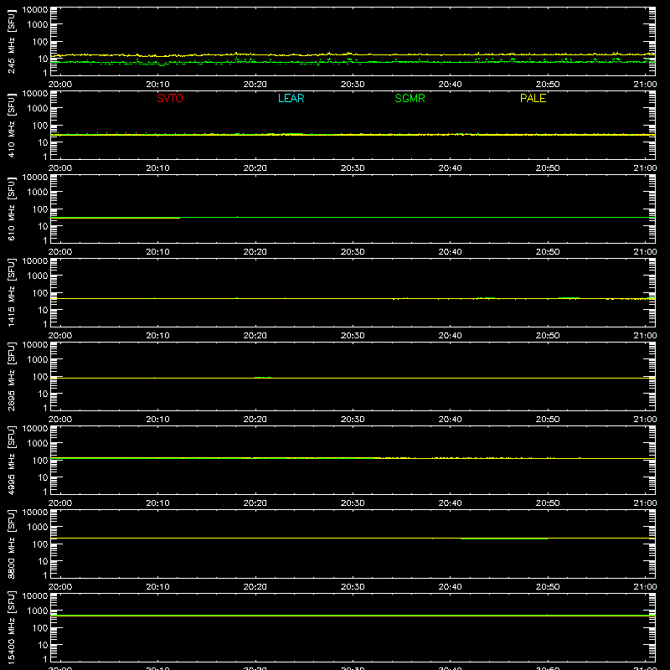Click the 21:00 time label under 245 MHz plot
Image resolution: width=670 pixels, height=670 pixels.
(645, 85)
